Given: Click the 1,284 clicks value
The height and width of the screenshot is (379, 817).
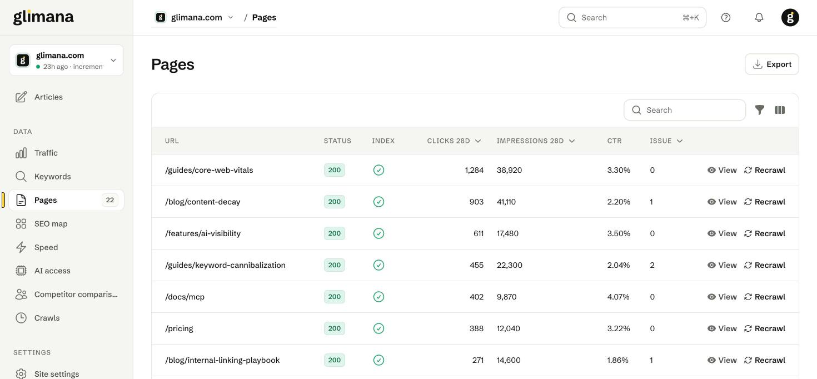Looking at the screenshot, I should [x=474, y=170].
